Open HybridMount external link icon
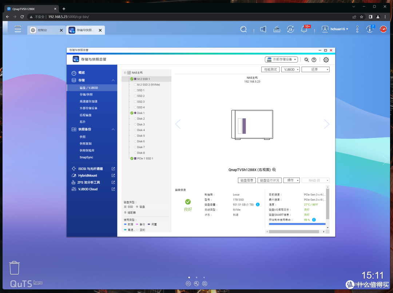 pos(113,175)
